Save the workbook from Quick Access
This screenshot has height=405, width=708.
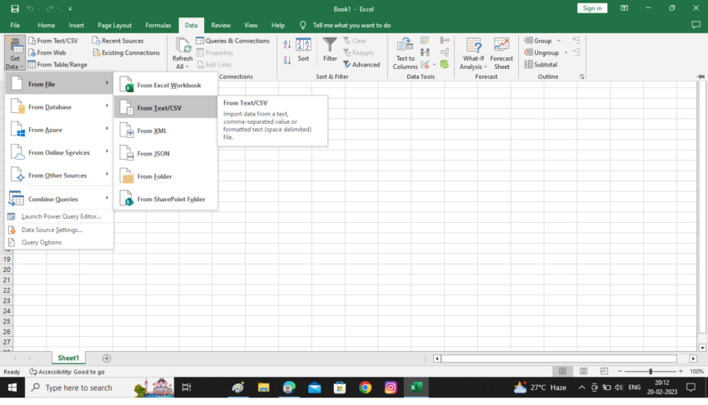click(x=15, y=8)
